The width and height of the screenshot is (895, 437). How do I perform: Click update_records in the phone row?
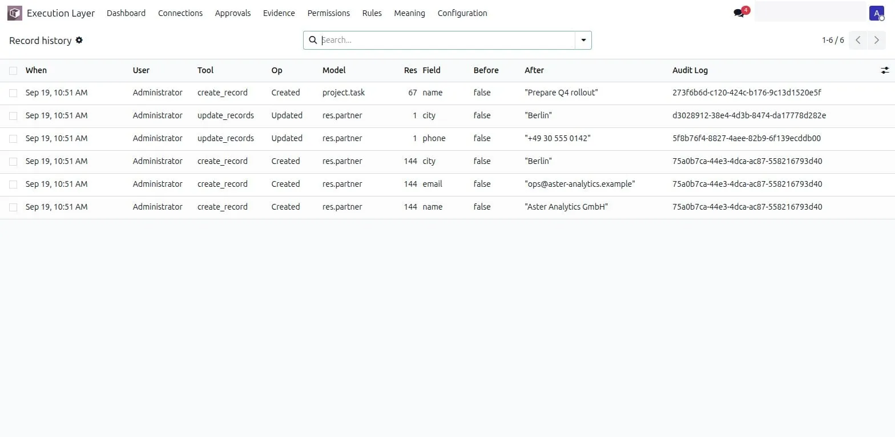(225, 138)
